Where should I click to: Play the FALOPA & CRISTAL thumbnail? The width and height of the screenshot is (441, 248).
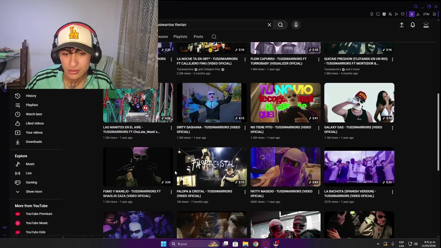(x=212, y=167)
